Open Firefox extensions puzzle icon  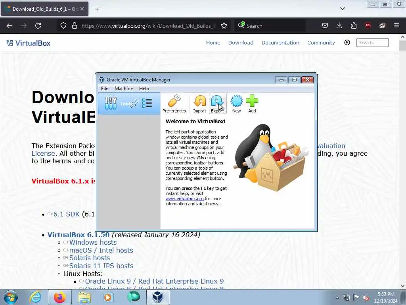[x=354, y=25]
